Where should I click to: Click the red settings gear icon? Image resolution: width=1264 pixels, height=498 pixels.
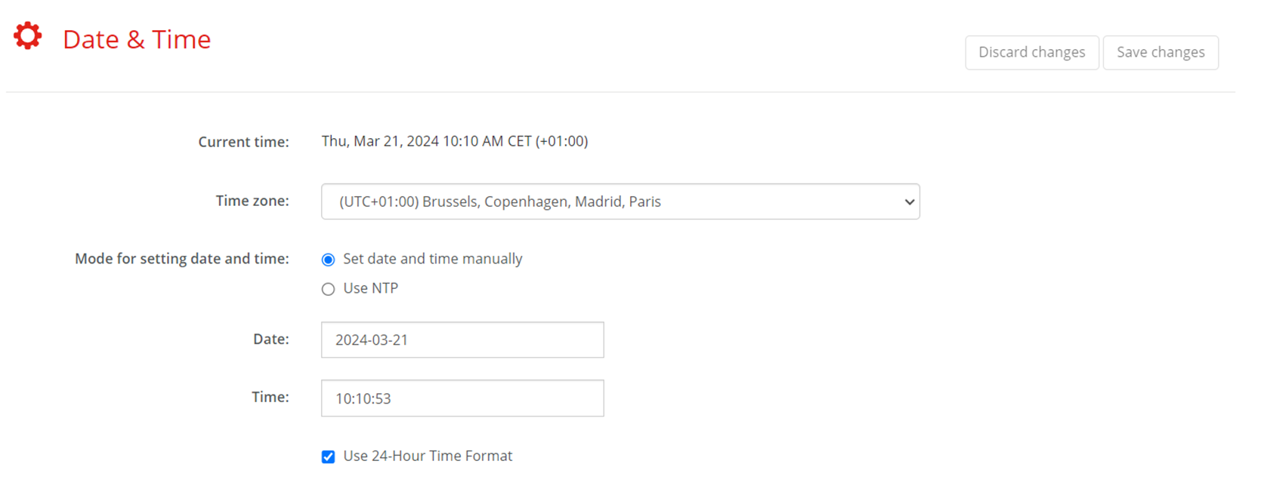tap(28, 36)
